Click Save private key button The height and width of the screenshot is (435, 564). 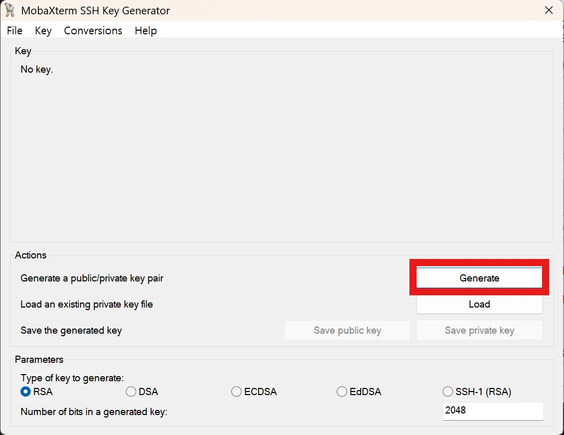pyautogui.click(x=479, y=330)
